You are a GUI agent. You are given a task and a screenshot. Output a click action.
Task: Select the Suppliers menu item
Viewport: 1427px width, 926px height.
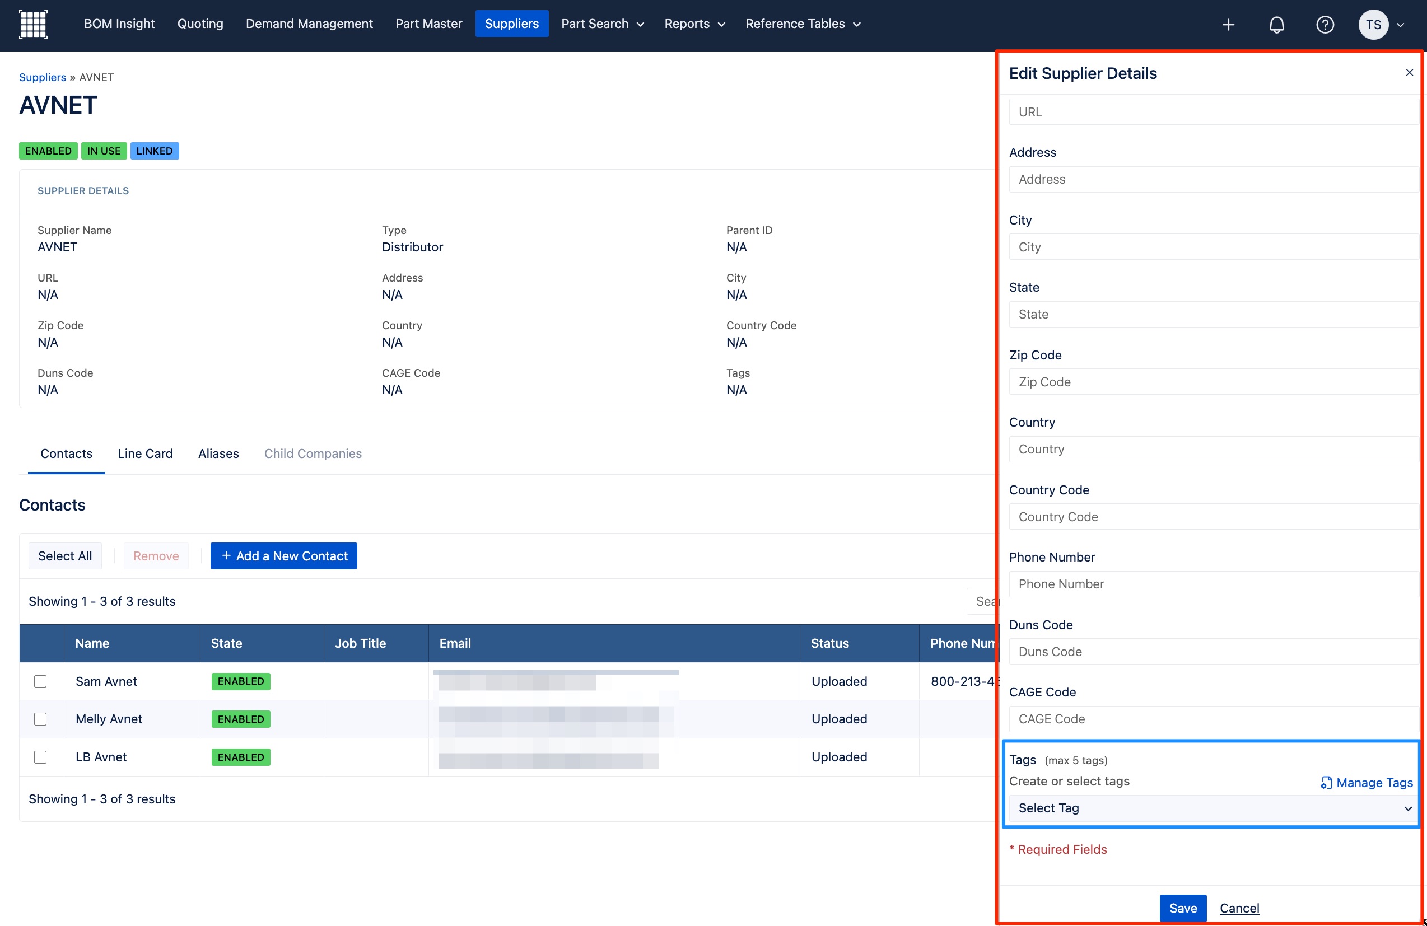click(511, 24)
